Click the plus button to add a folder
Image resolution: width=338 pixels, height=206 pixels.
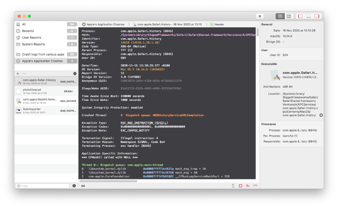pos(18,74)
